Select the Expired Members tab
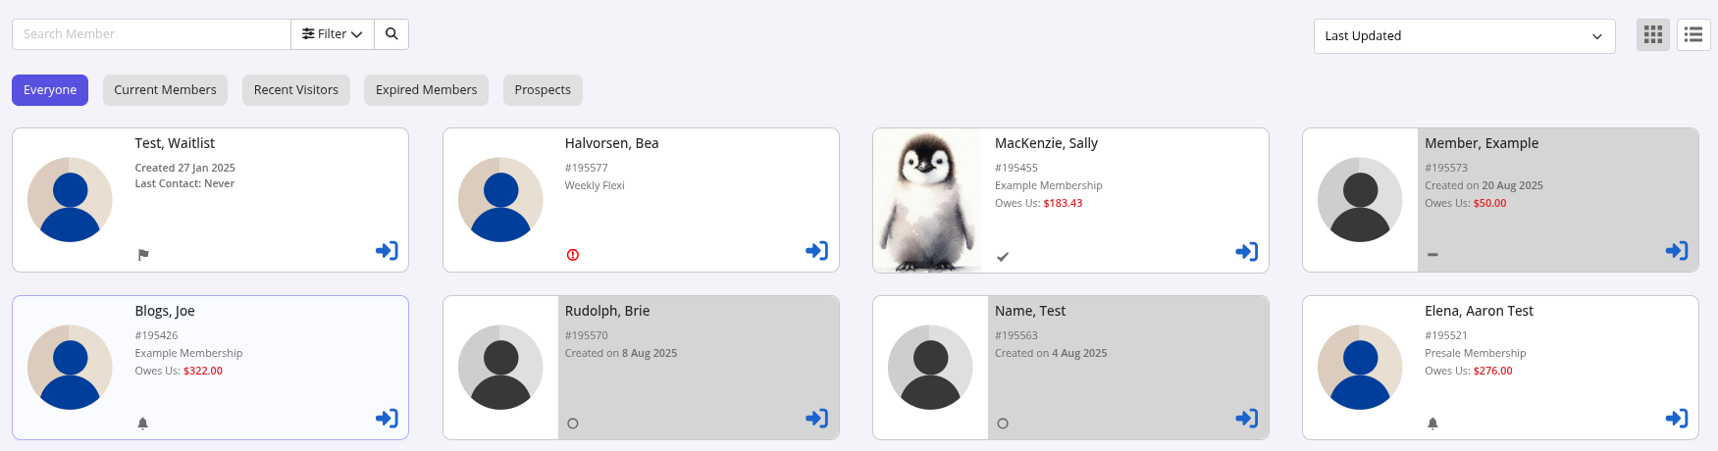The width and height of the screenshot is (1718, 451). point(426,90)
